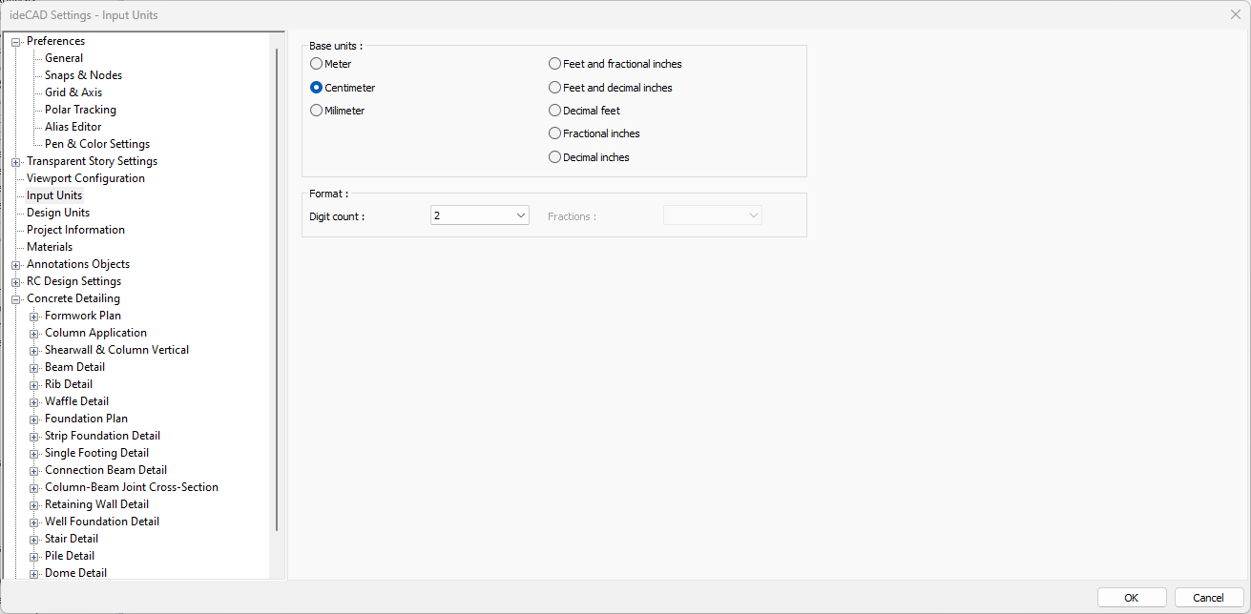This screenshot has width=1251, height=614.
Task: Select Feet and fractional inches option
Action: coord(555,64)
